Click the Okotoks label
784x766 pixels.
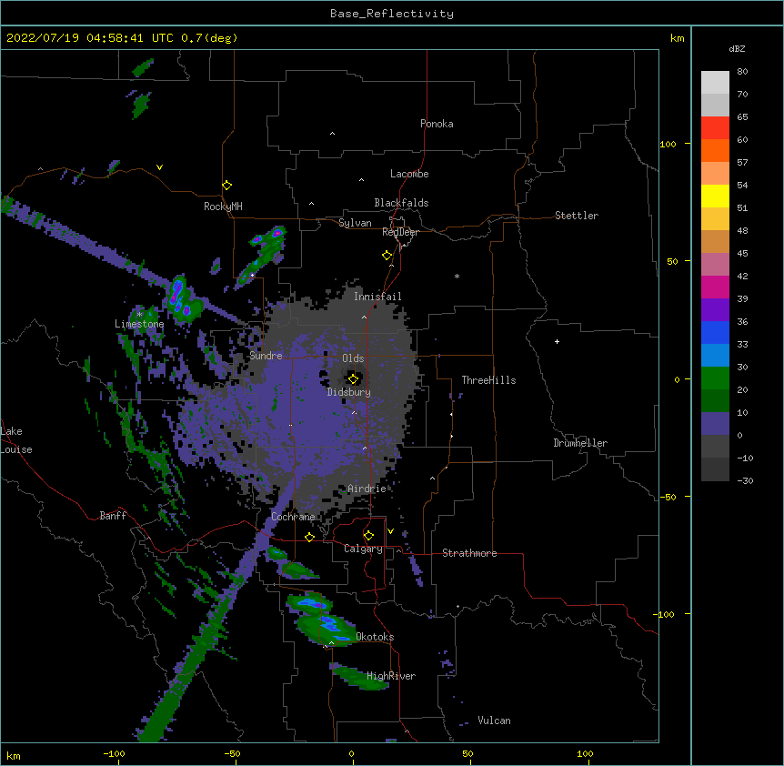pos(375,637)
